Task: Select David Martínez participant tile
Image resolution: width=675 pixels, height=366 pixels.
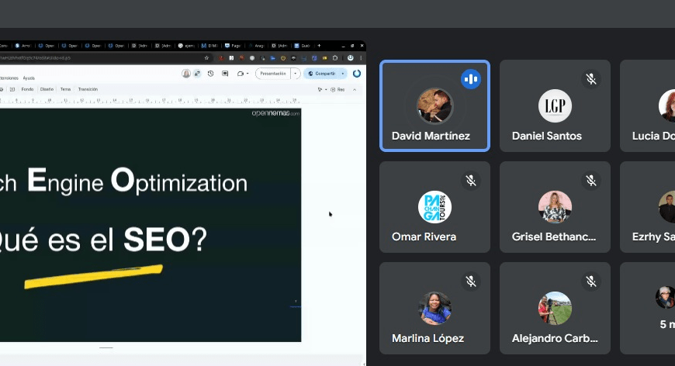Action: coord(434,106)
